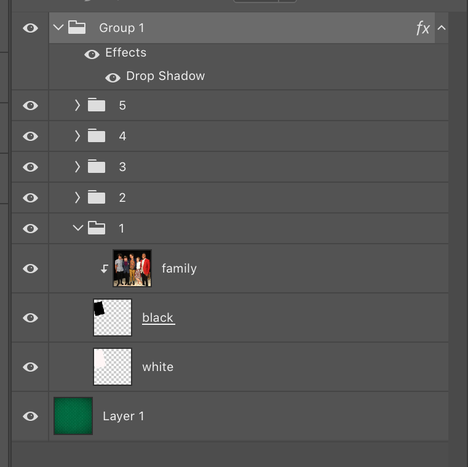The width and height of the screenshot is (468, 467).
Task: Collapse Group 1 using its chevron
Action: click(x=59, y=28)
